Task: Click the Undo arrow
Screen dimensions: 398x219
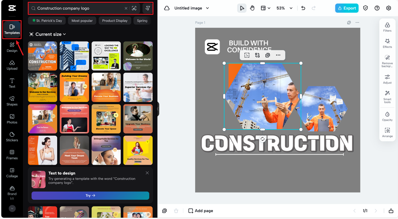Action: click(x=303, y=8)
